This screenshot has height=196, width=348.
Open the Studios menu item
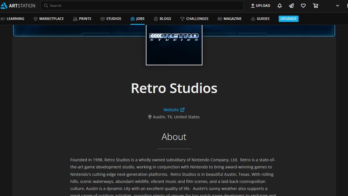pyautogui.click(x=111, y=19)
